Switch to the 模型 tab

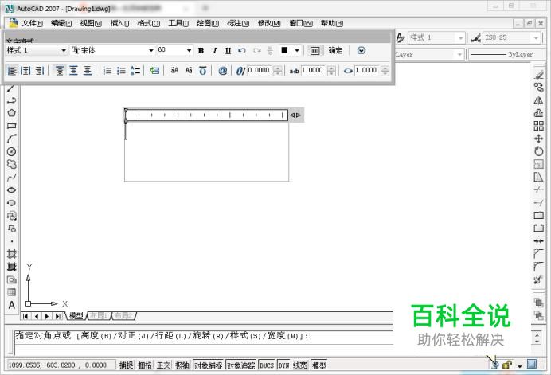tap(76, 316)
